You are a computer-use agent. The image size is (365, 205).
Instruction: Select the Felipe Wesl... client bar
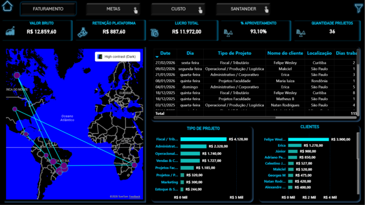[308, 140]
